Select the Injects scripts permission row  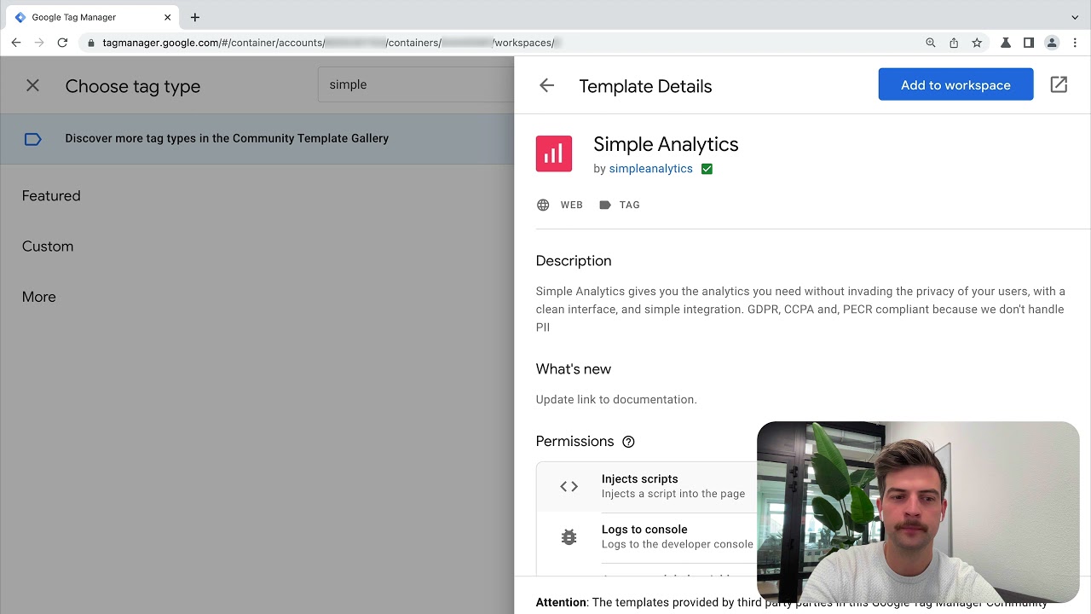point(647,486)
